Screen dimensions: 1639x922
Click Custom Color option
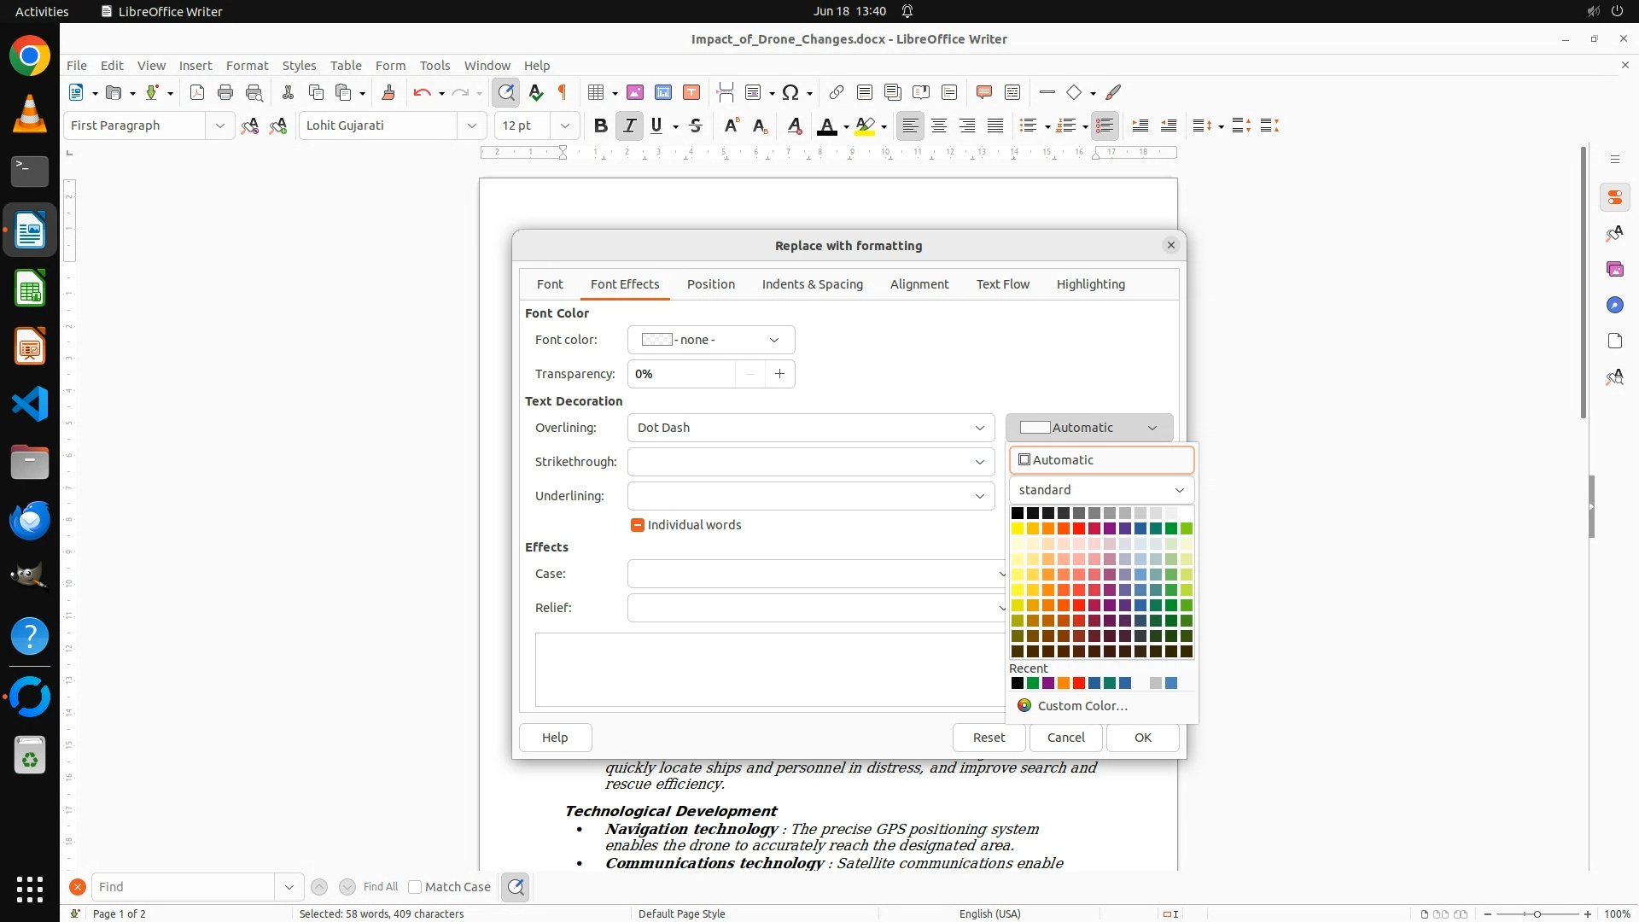coord(1082,706)
